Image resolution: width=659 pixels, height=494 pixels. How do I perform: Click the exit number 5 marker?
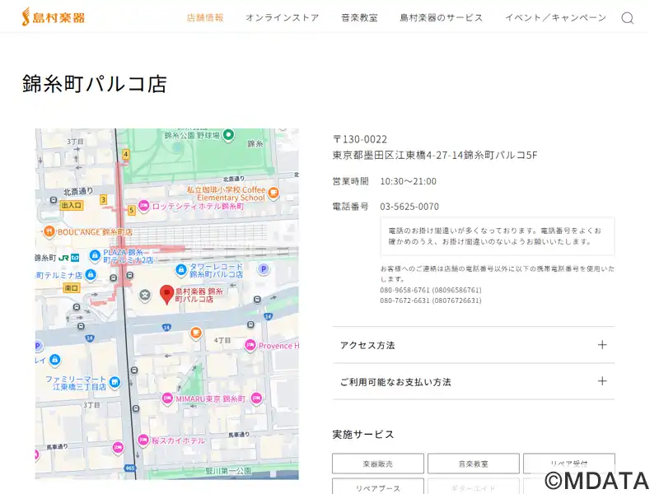(x=131, y=210)
